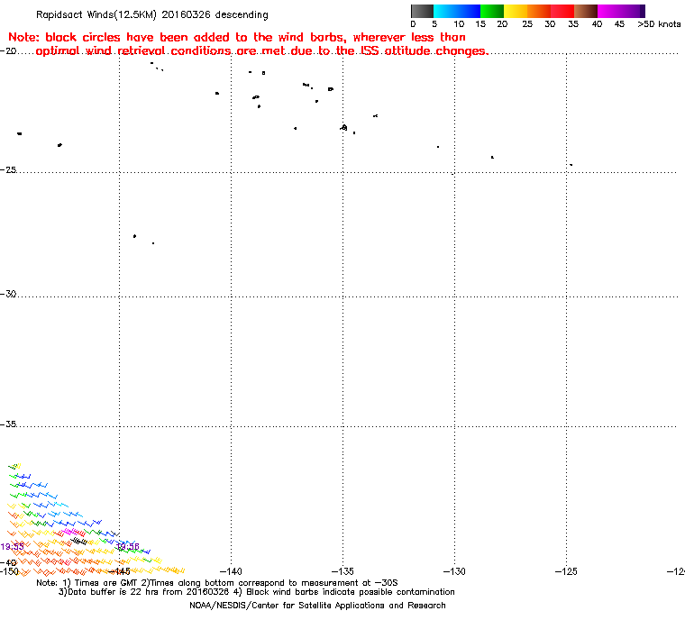This screenshot has width=685, height=620.
Task: Click the '-125' longitude axis label
Action: pos(566,571)
